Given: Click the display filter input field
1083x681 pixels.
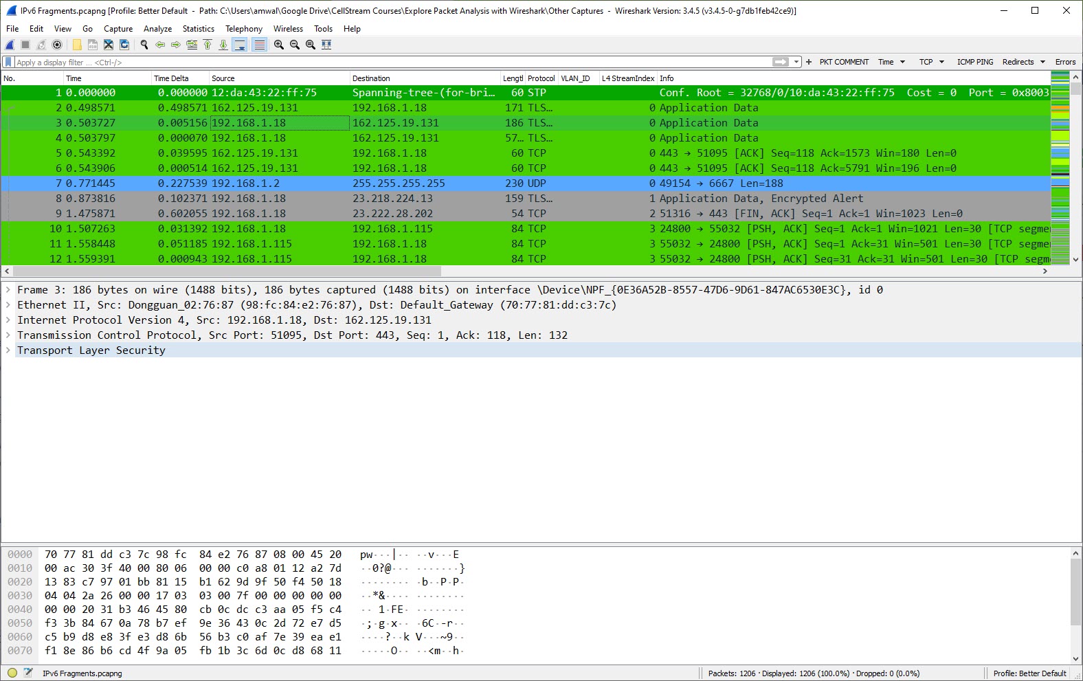Looking at the screenshot, I should (392, 63).
